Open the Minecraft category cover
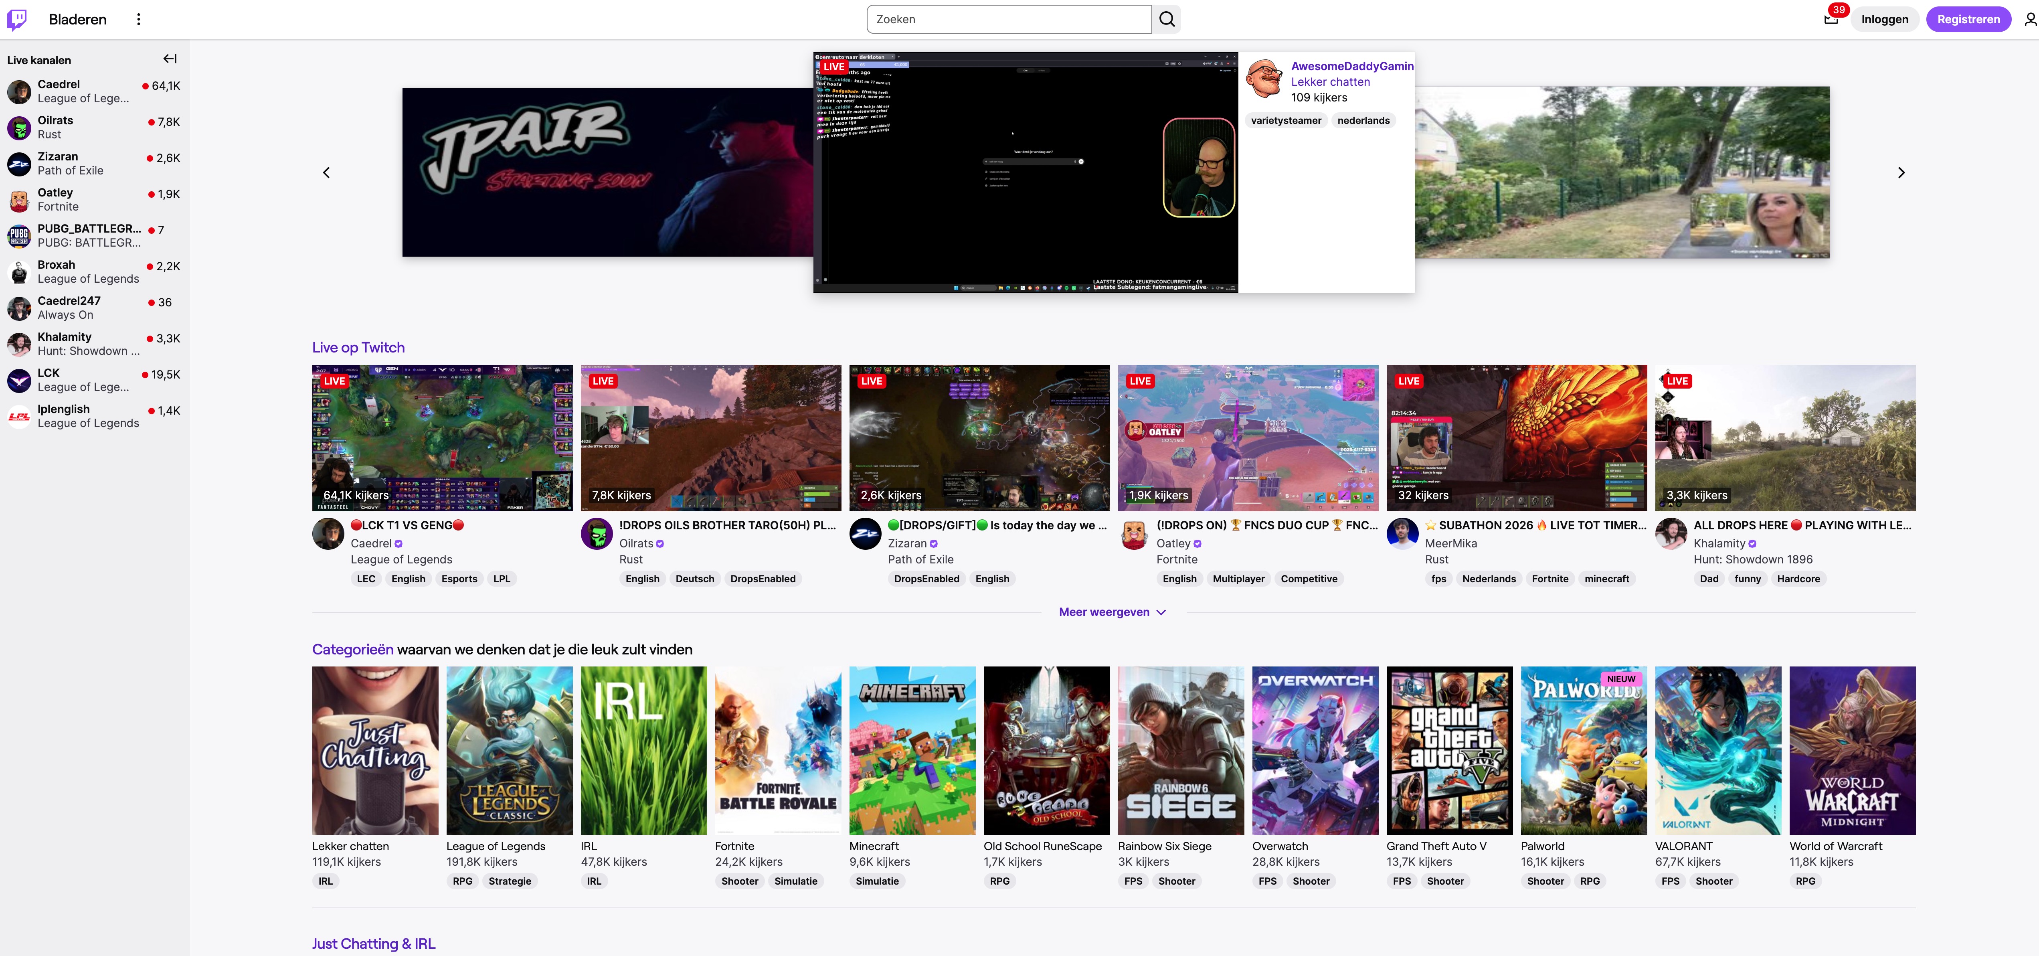Image resolution: width=2039 pixels, height=956 pixels. click(x=912, y=750)
